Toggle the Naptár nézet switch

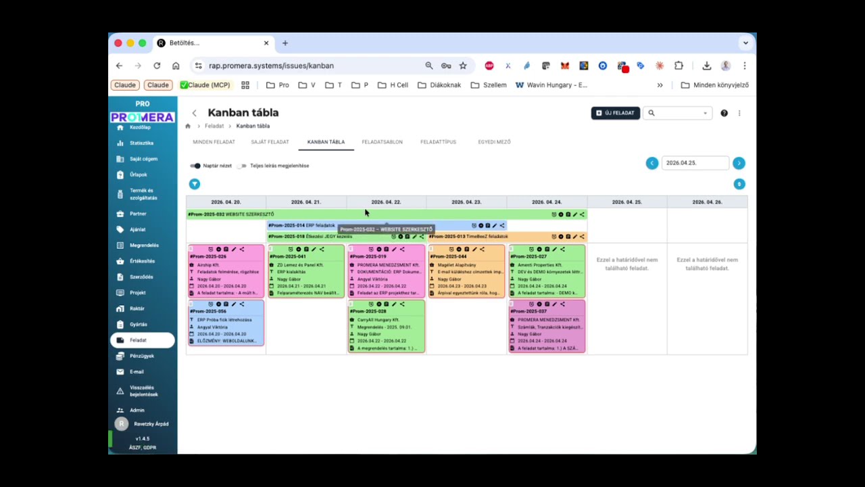pyautogui.click(x=195, y=166)
